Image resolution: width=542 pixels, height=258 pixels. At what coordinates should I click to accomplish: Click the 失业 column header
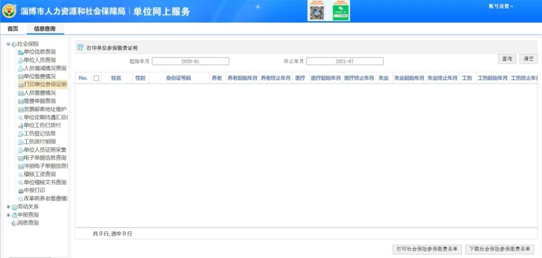(x=384, y=78)
